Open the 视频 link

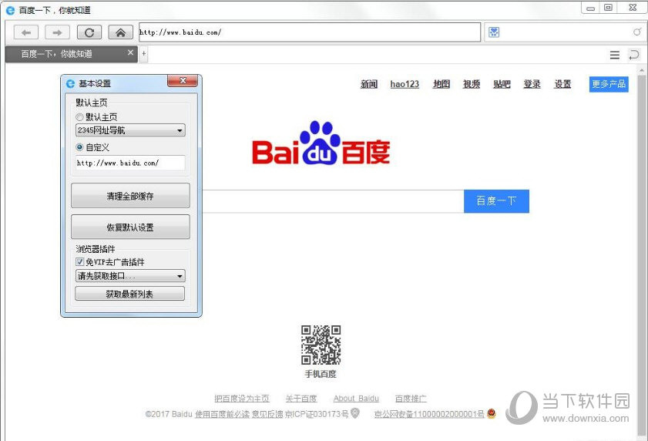click(x=472, y=84)
